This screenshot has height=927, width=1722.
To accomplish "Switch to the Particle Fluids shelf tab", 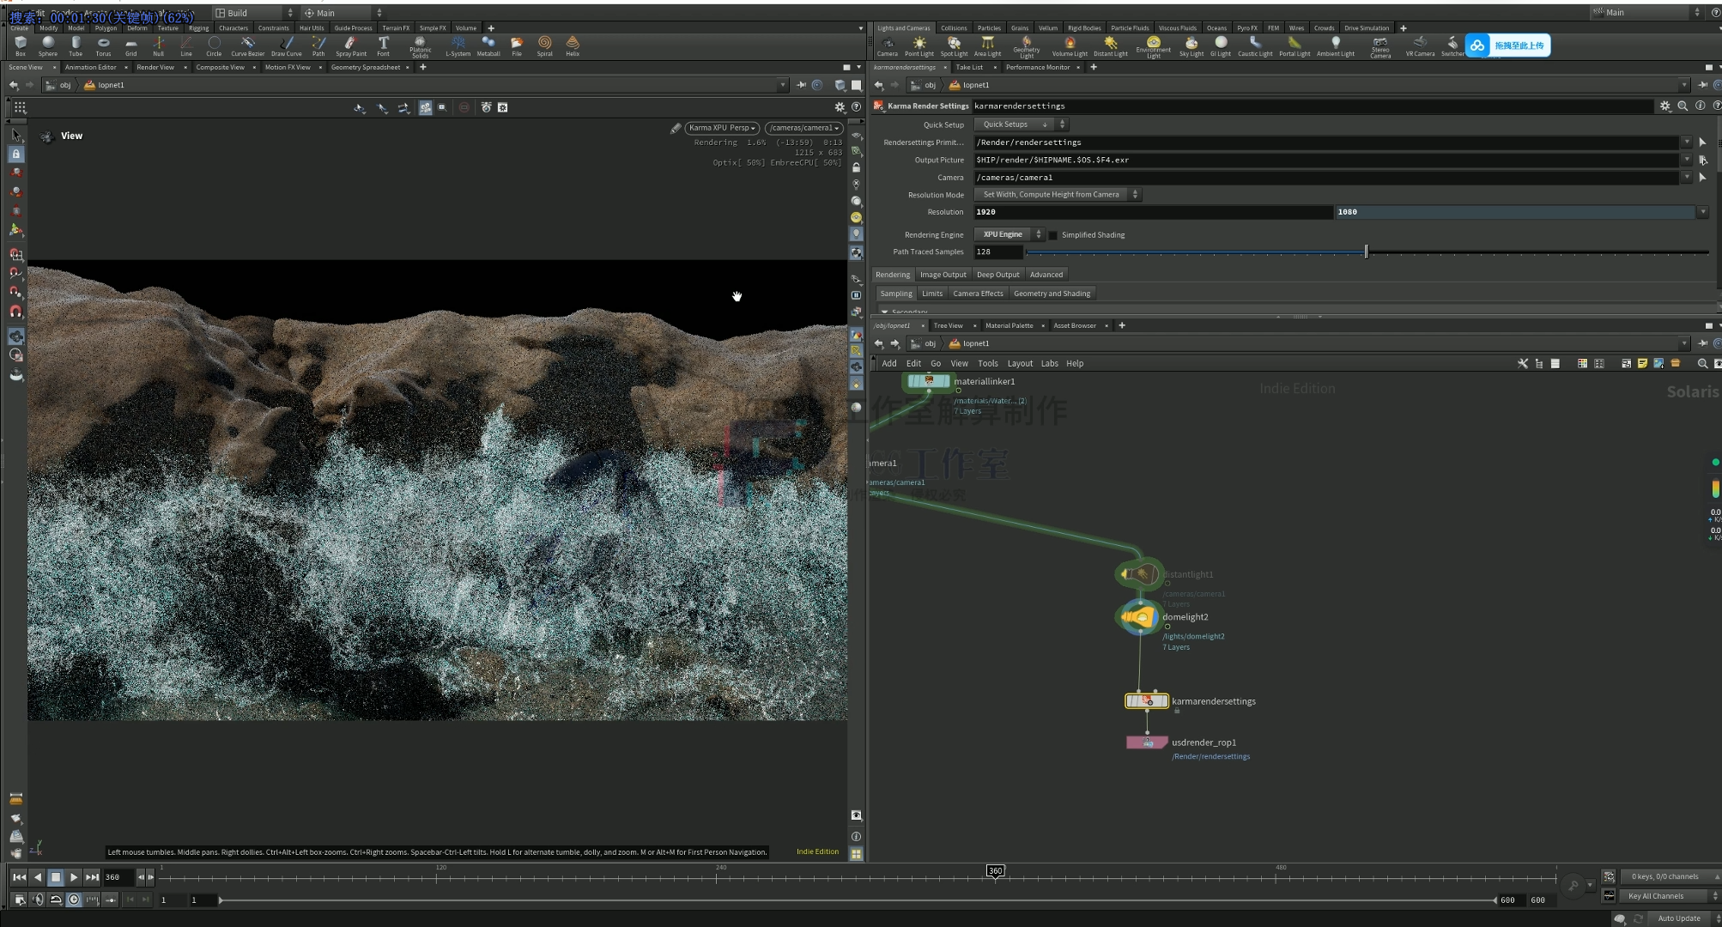I will pos(1130,27).
